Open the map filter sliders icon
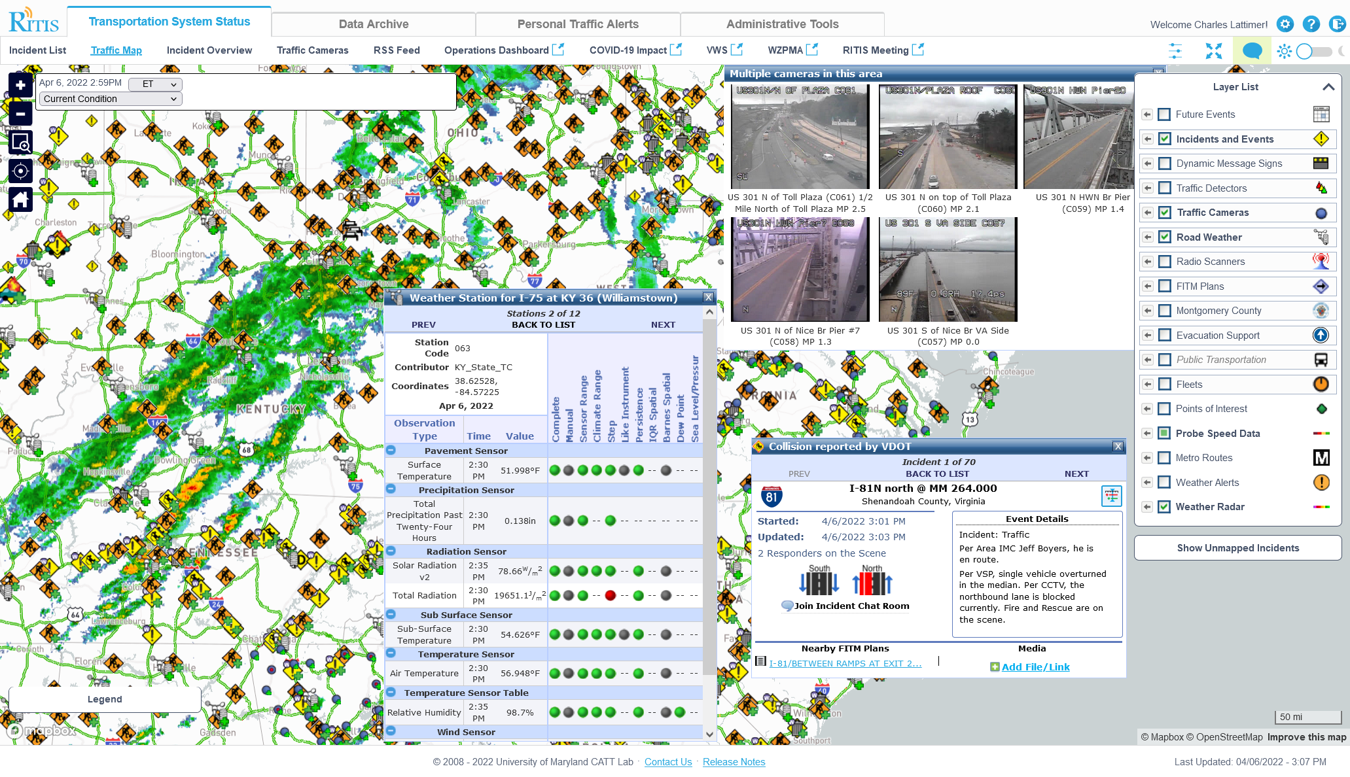 click(x=1175, y=50)
